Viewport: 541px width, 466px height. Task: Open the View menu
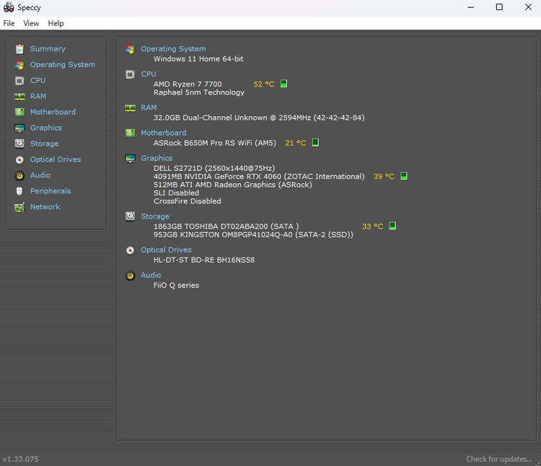point(31,23)
